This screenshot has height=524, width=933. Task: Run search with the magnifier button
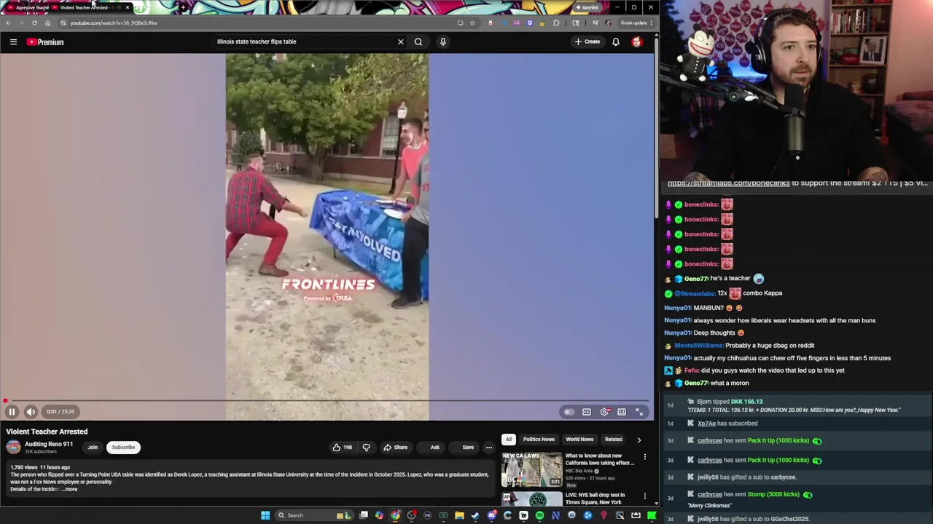[x=418, y=41]
